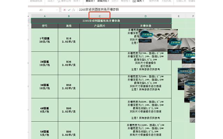Click the A1 name box
The width and height of the screenshot is (223, 139).
[41, 10]
